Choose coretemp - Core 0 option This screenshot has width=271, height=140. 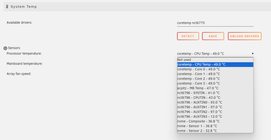pyautogui.click(x=215, y=69)
